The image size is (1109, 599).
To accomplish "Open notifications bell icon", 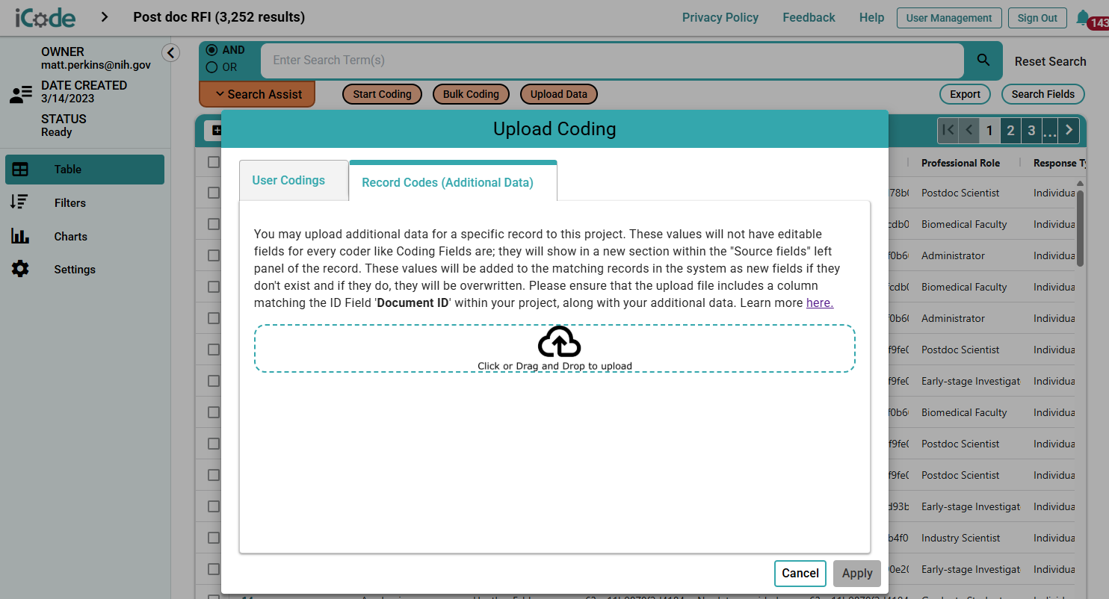I will tap(1081, 17).
